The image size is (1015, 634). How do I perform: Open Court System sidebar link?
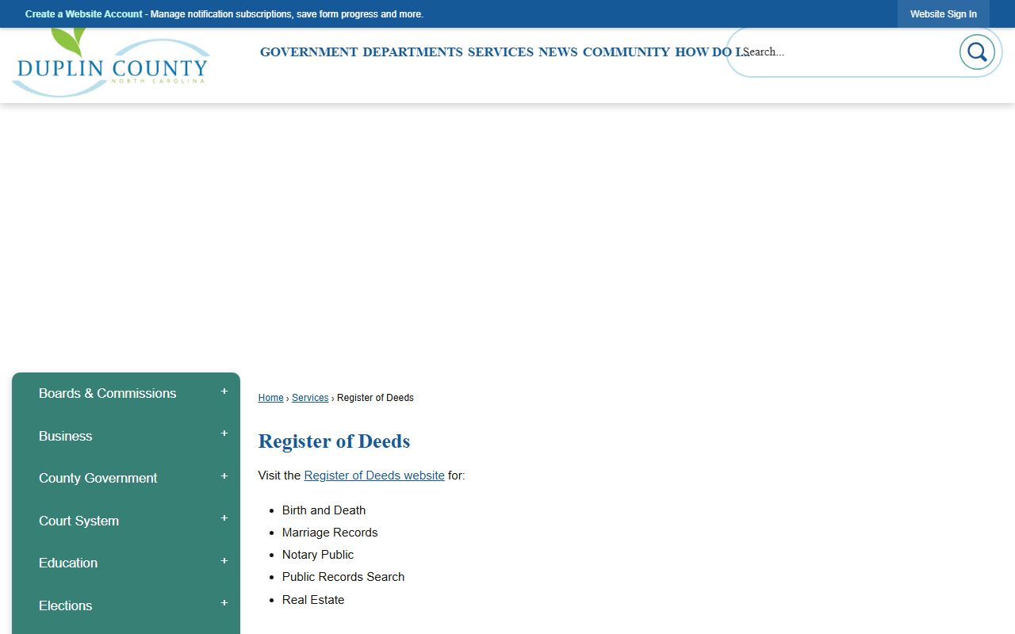point(79,521)
